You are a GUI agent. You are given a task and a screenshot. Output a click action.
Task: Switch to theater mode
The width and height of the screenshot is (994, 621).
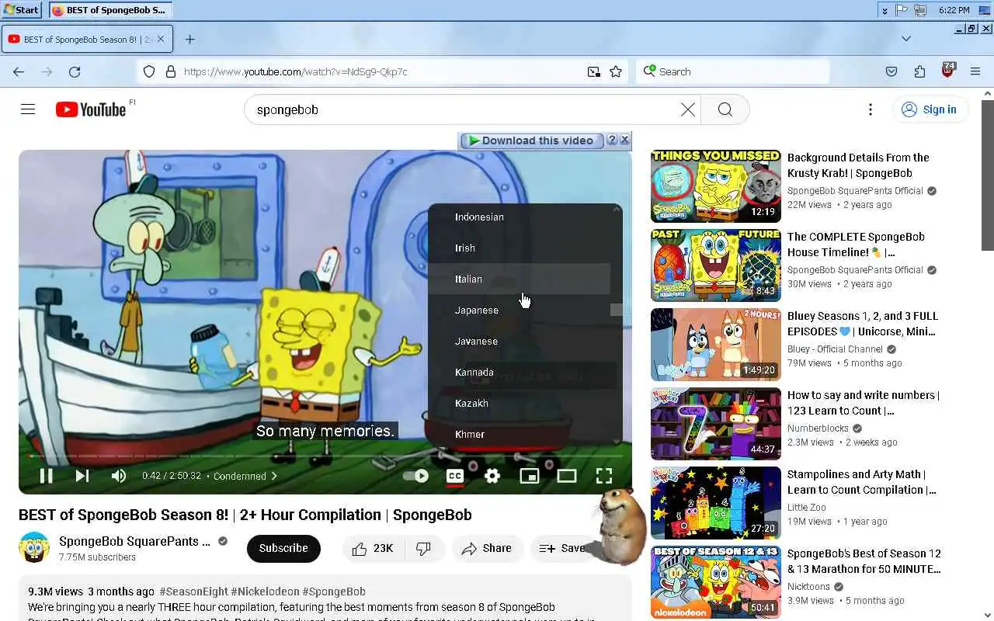pos(567,476)
